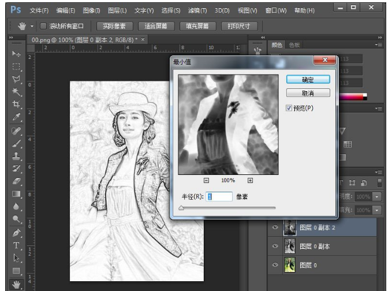Select the Clone Stamp tool
Image resolution: width=392 pixels, height=291 pixels.
pyautogui.click(x=16, y=156)
